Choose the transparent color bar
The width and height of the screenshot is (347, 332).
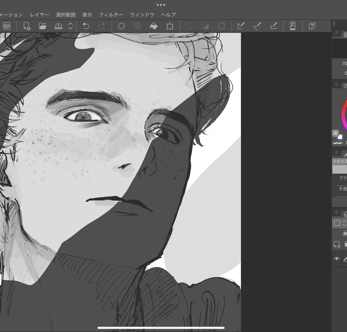(x=337, y=143)
